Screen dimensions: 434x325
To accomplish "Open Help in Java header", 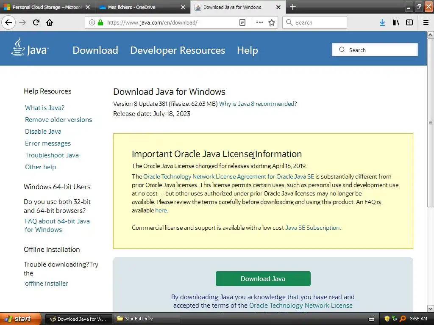I will (x=248, y=50).
